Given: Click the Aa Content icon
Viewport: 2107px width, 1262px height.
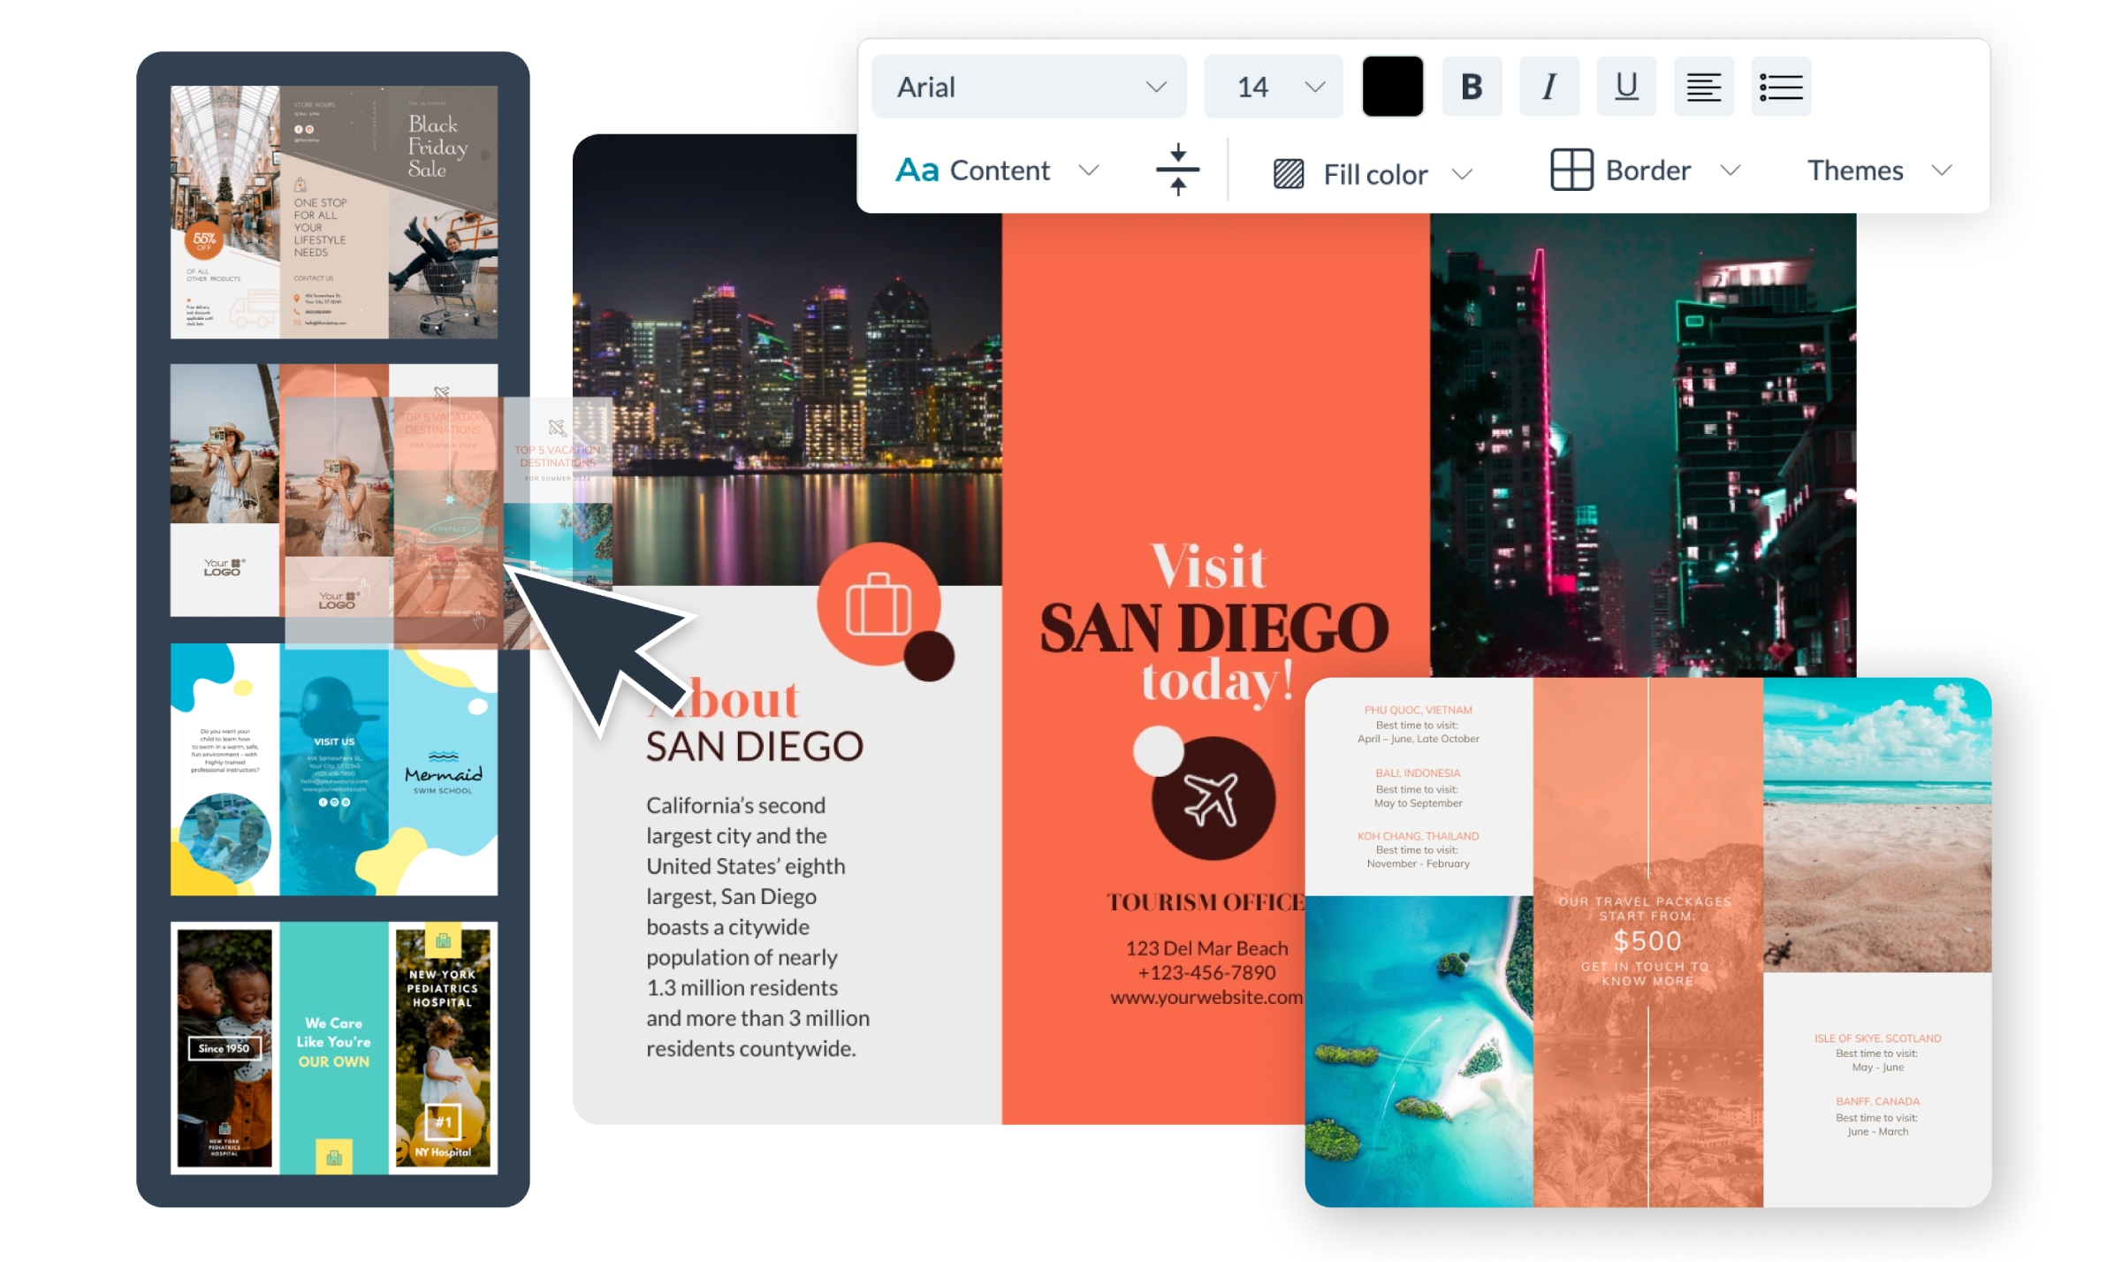Looking at the screenshot, I should coord(917,170).
